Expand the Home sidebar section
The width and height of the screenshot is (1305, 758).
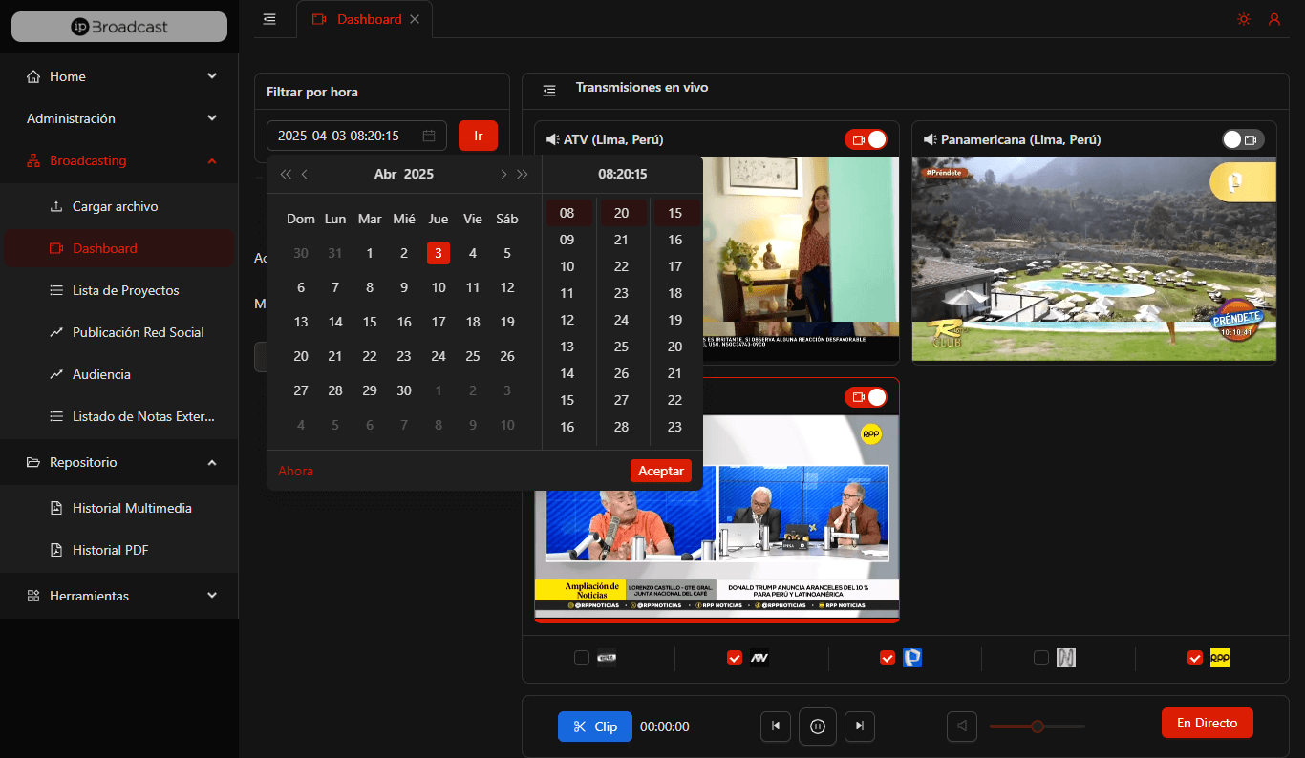coord(118,76)
